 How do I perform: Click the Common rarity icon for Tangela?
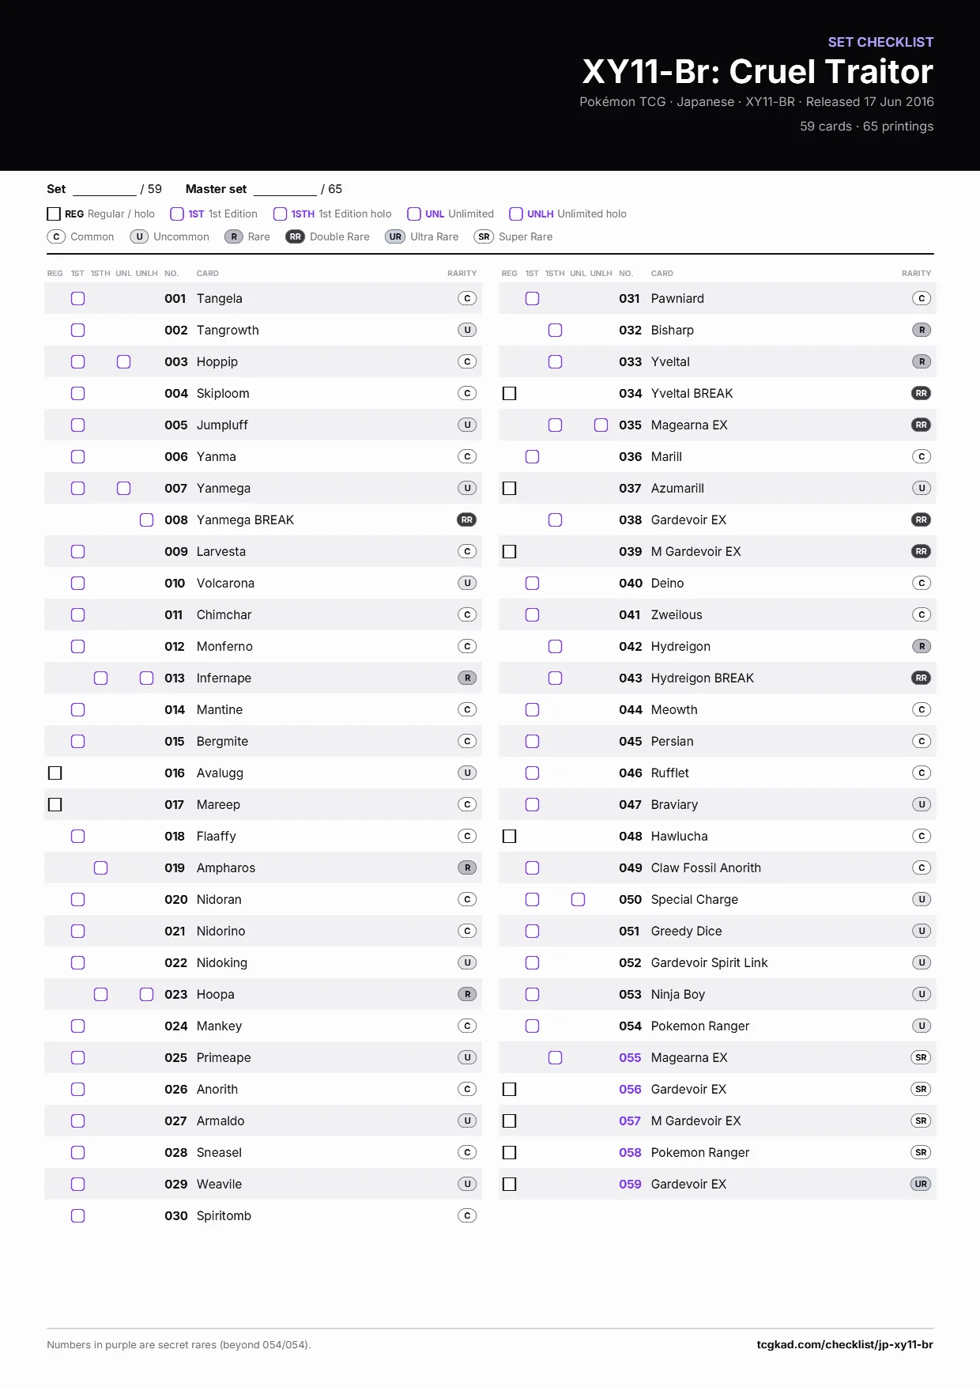pyautogui.click(x=467, y=298)
